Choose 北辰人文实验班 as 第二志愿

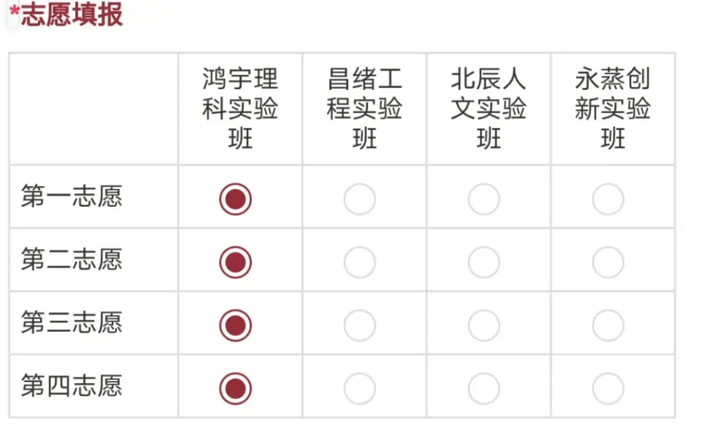tap(484, 263)
